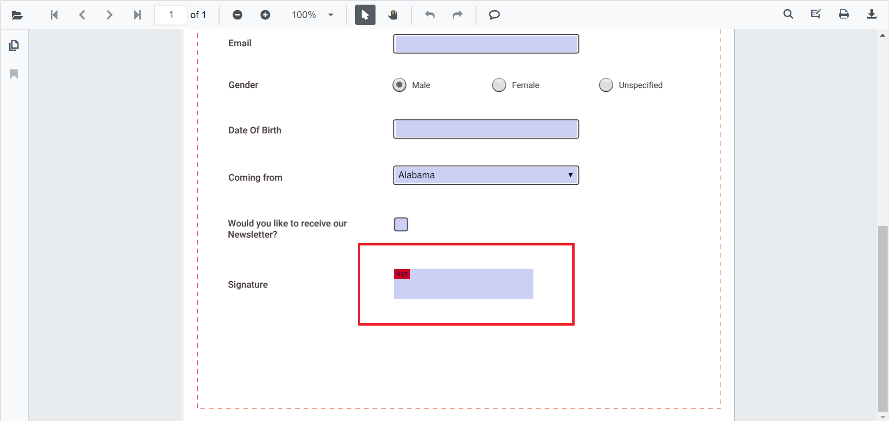Click the 'Gender' label text
The image size is (889, 421).
click(243, 85)
